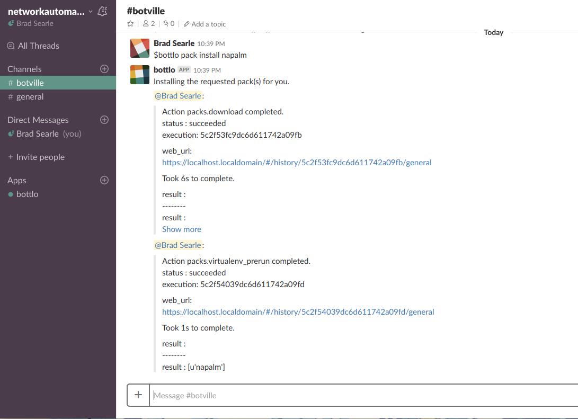Select the #botville channel in sidebar
This screenshot has width=578, height=419.
pyautogui.click(x=30, y=83)
